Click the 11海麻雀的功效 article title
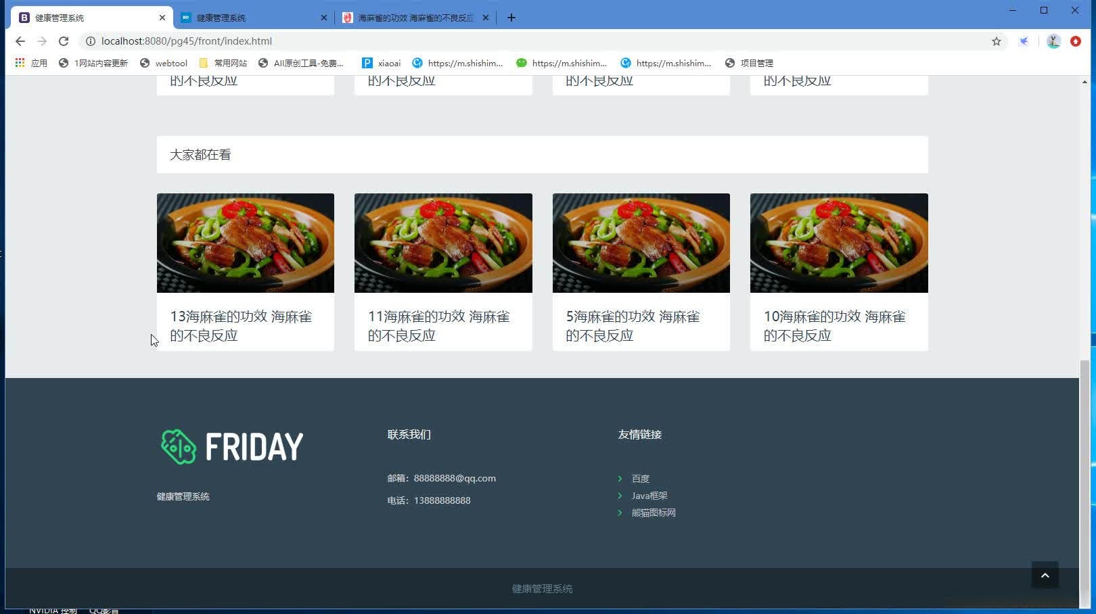The width and height of the screenshot is (1096, 614). click(x=439, y=326)
